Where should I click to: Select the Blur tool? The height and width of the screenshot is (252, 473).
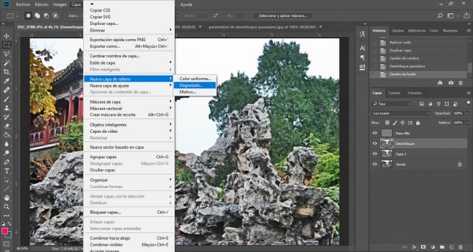[6, 144]
